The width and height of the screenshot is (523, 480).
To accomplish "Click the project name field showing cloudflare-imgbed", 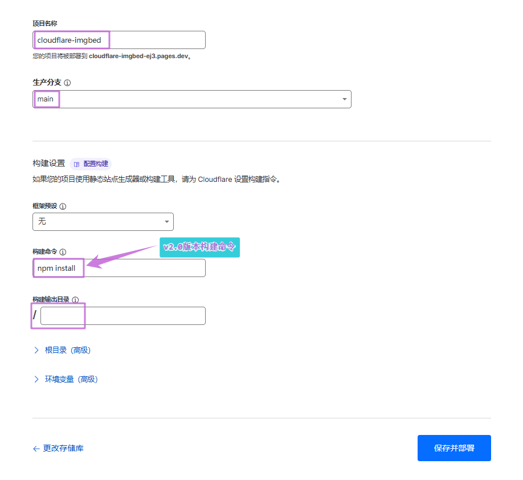I will tap(119, 40).
